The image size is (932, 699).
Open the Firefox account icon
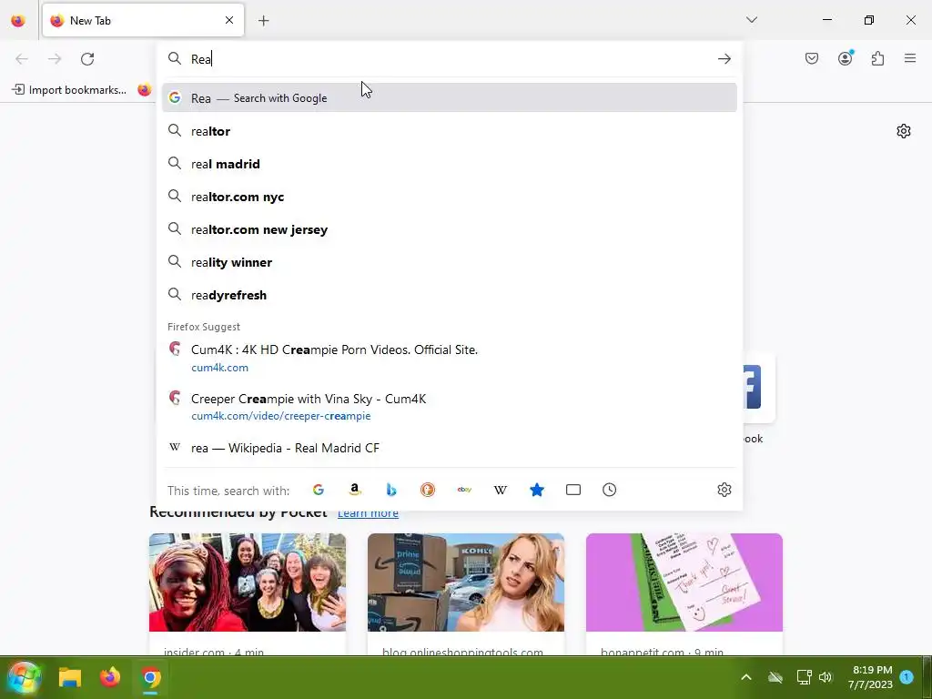coord(846,58)
